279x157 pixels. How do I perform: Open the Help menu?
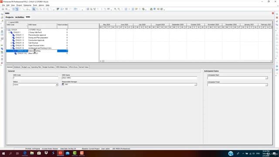click(48, 5)
